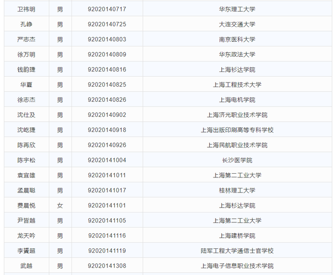
Task: Select 男 in the 92020140902 row
Action: click(60, 115)
